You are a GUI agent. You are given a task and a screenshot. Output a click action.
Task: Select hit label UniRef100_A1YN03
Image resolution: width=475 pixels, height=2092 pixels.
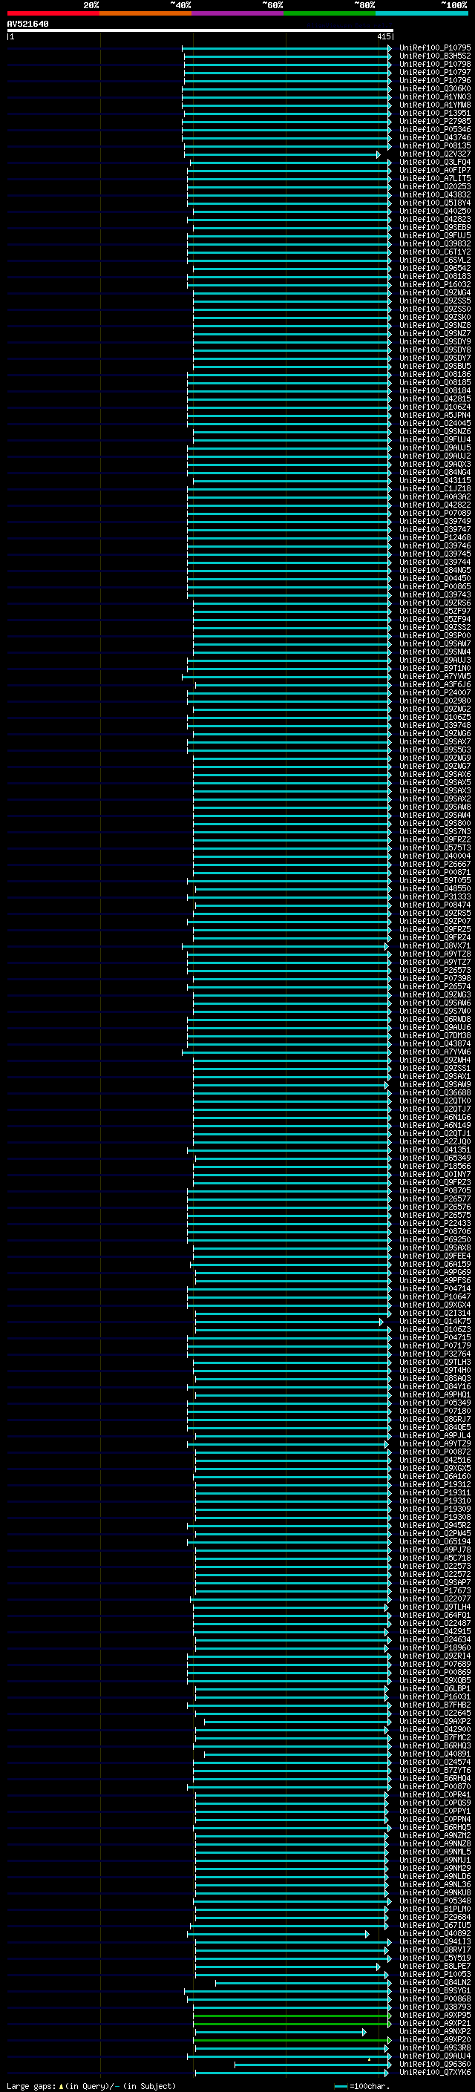coord(434,96)
